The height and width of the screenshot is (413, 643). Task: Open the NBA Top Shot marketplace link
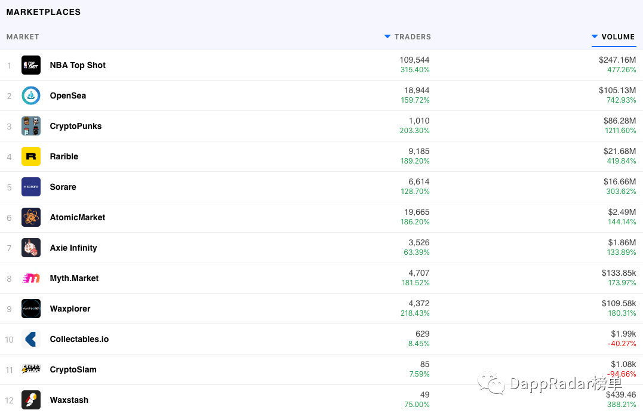[x=78, y=65]
